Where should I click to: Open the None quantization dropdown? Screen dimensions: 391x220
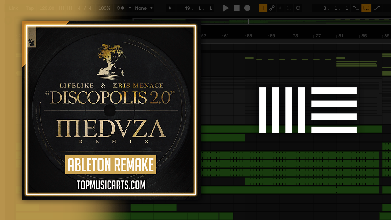144,8
